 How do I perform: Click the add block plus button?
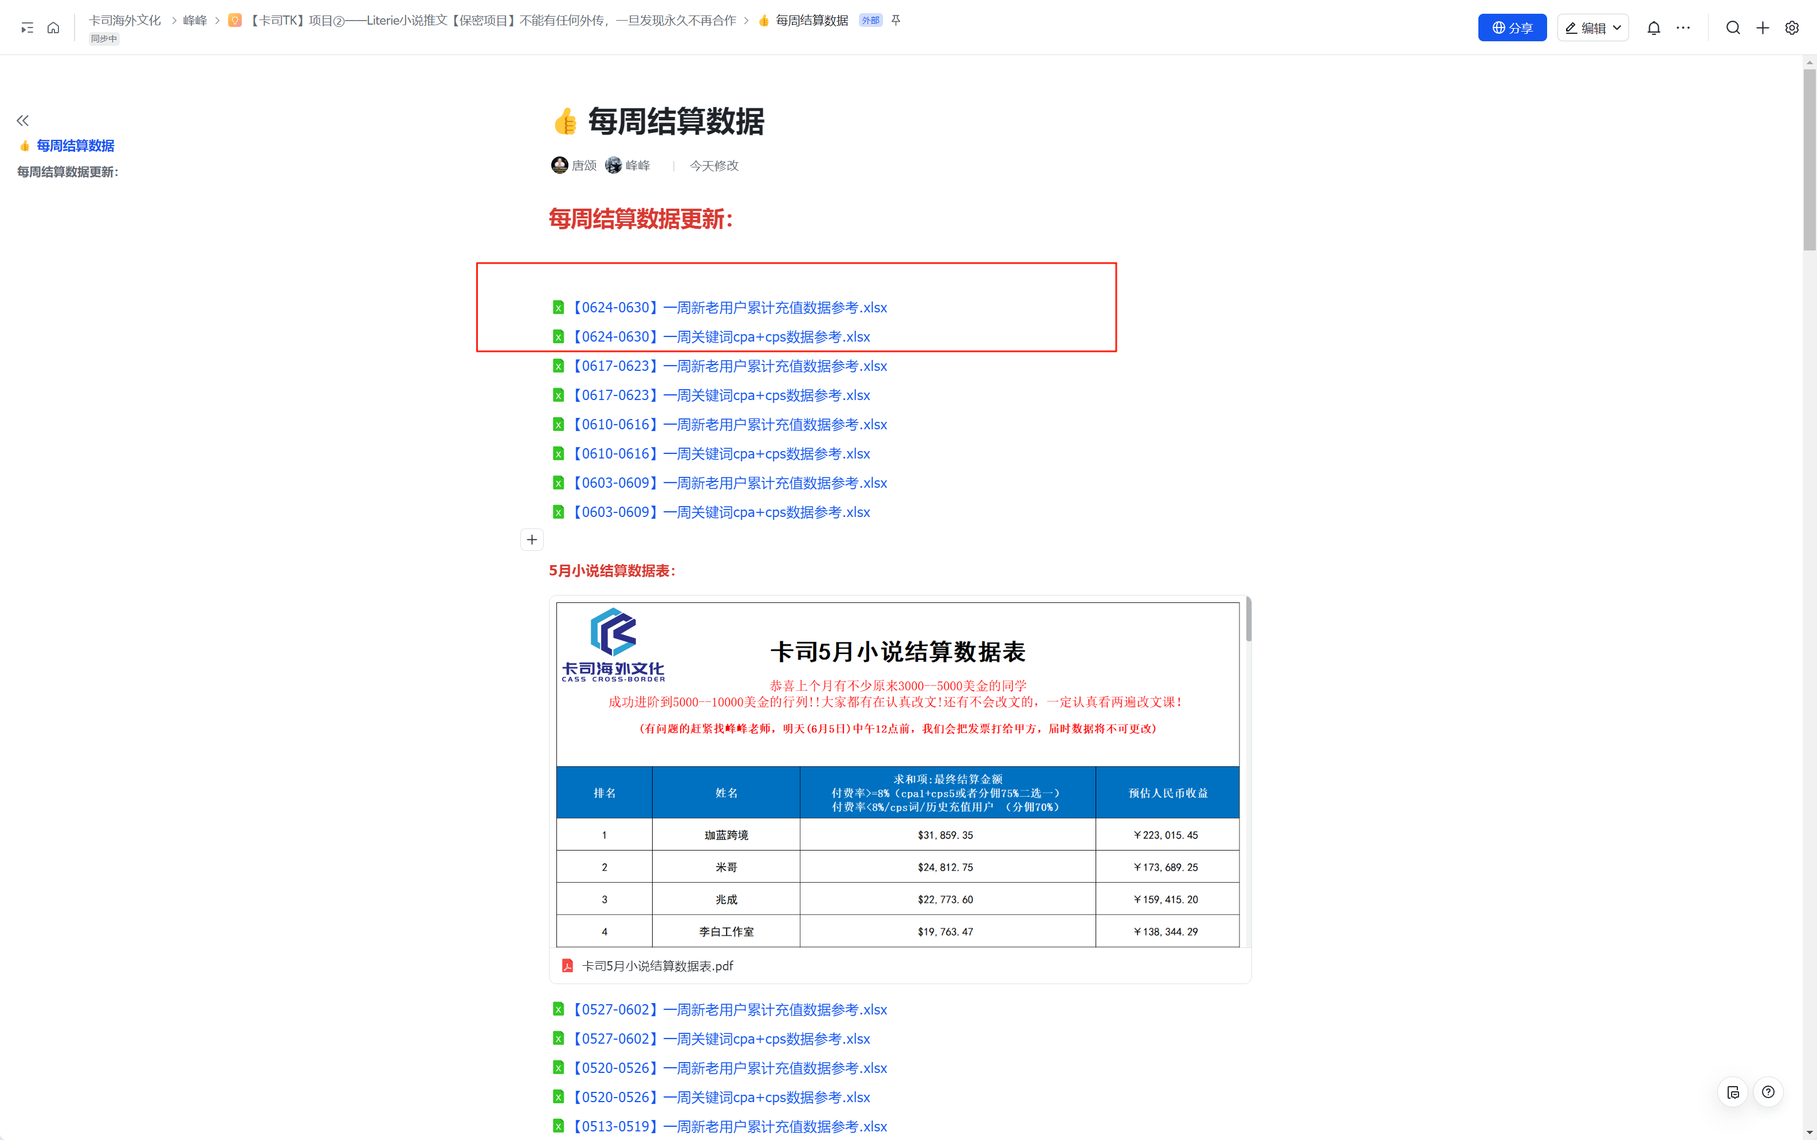click(x=531, y=540)
